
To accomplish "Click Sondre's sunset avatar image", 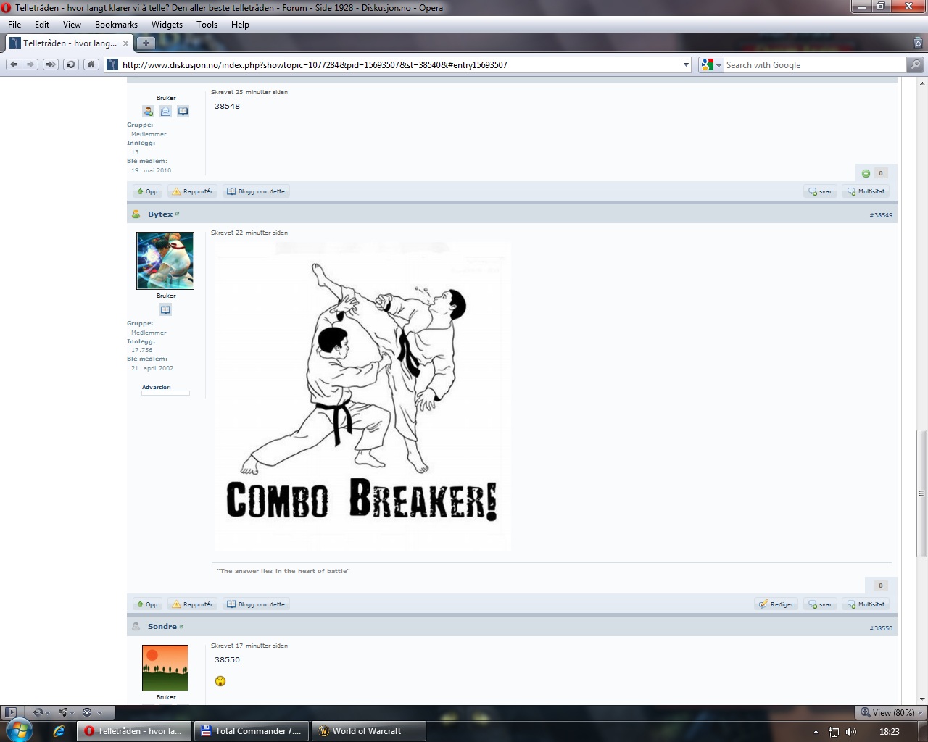I will 165,668.
